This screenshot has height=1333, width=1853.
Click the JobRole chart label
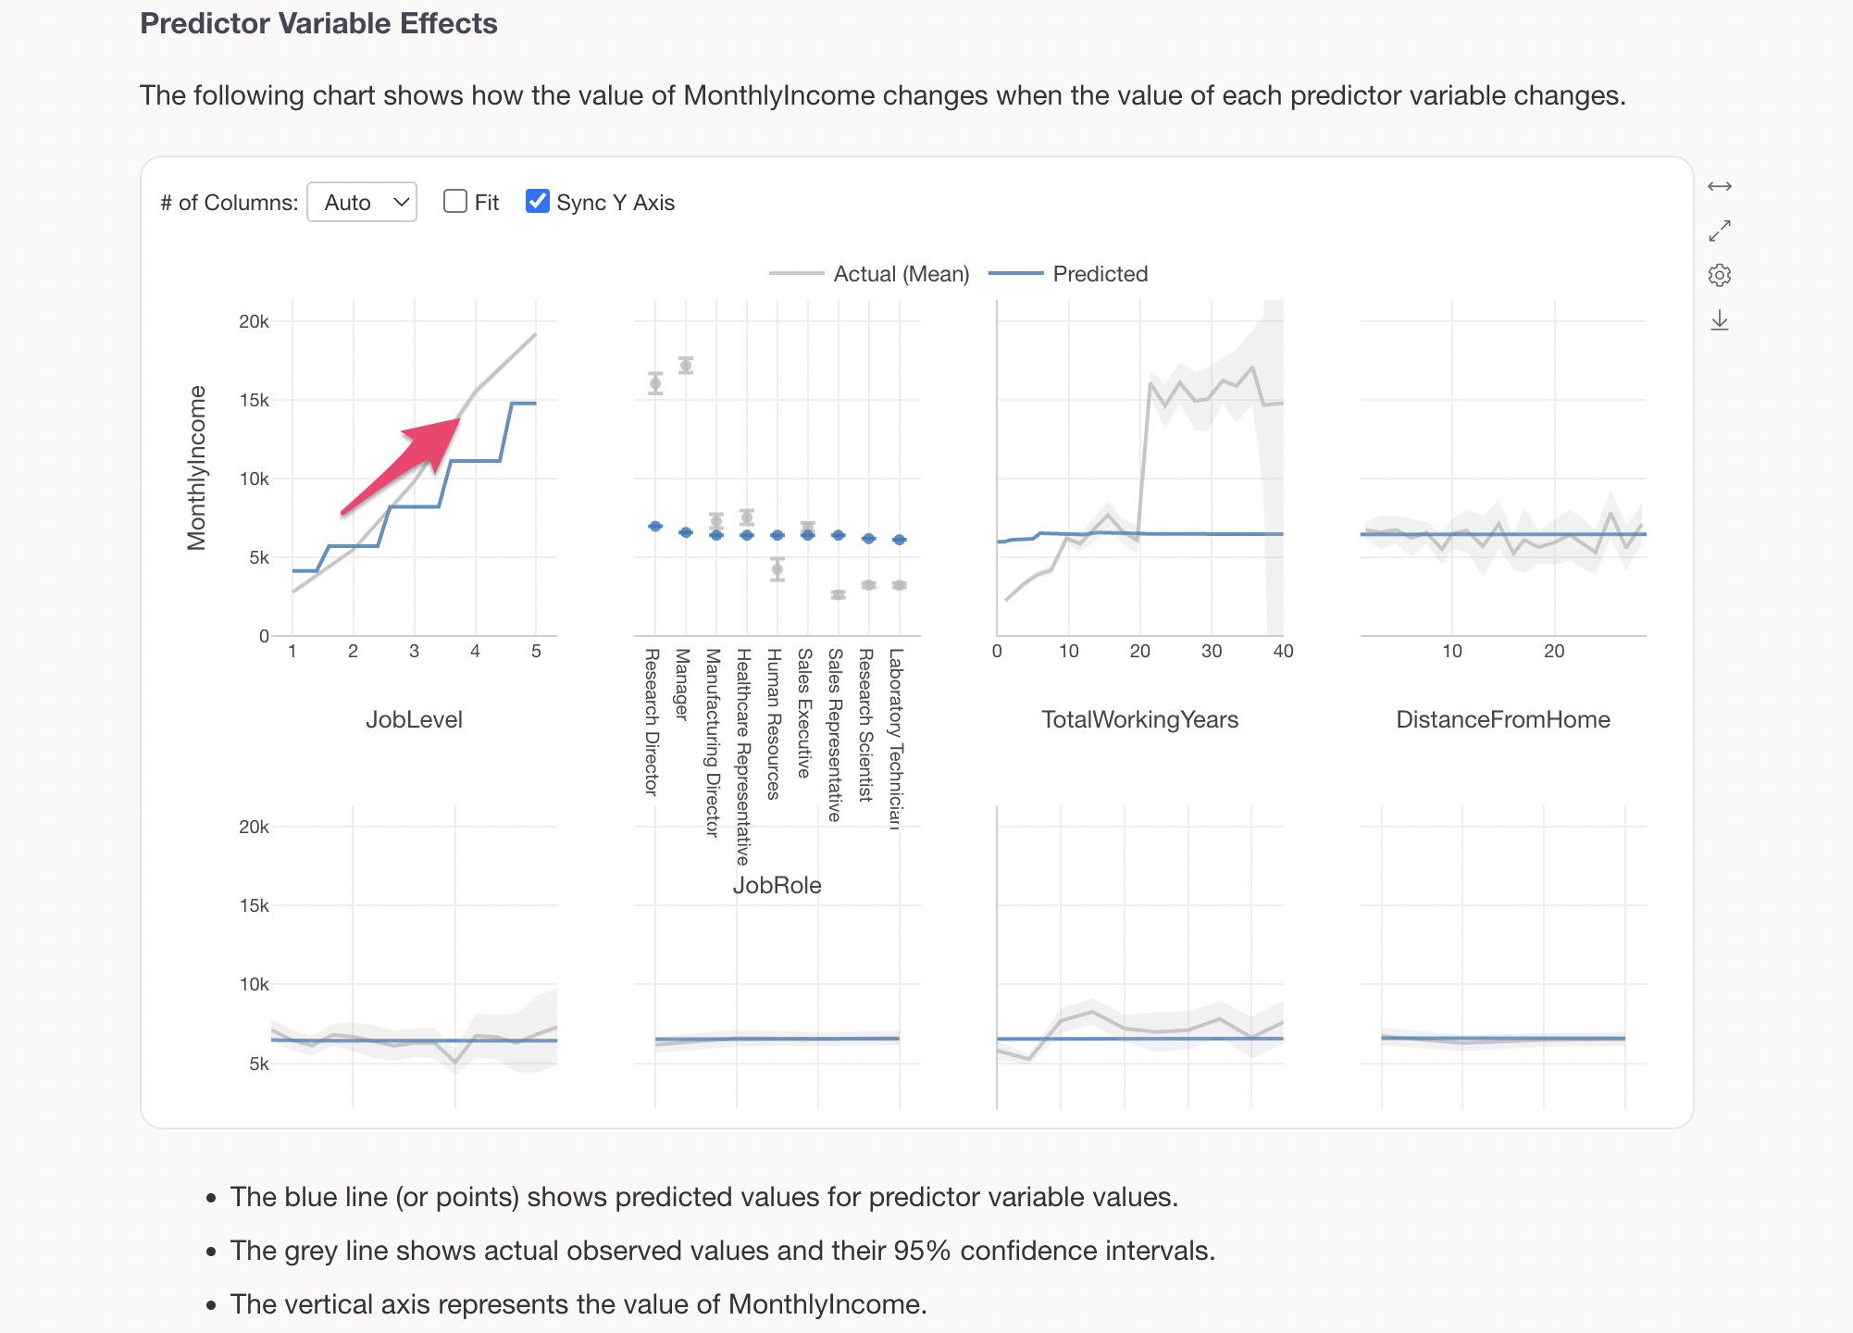[777, 885]
